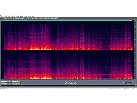Click the selection Begin time field
Image resolution: width=137 pixels, height=103 pixels.
[124, 82]
